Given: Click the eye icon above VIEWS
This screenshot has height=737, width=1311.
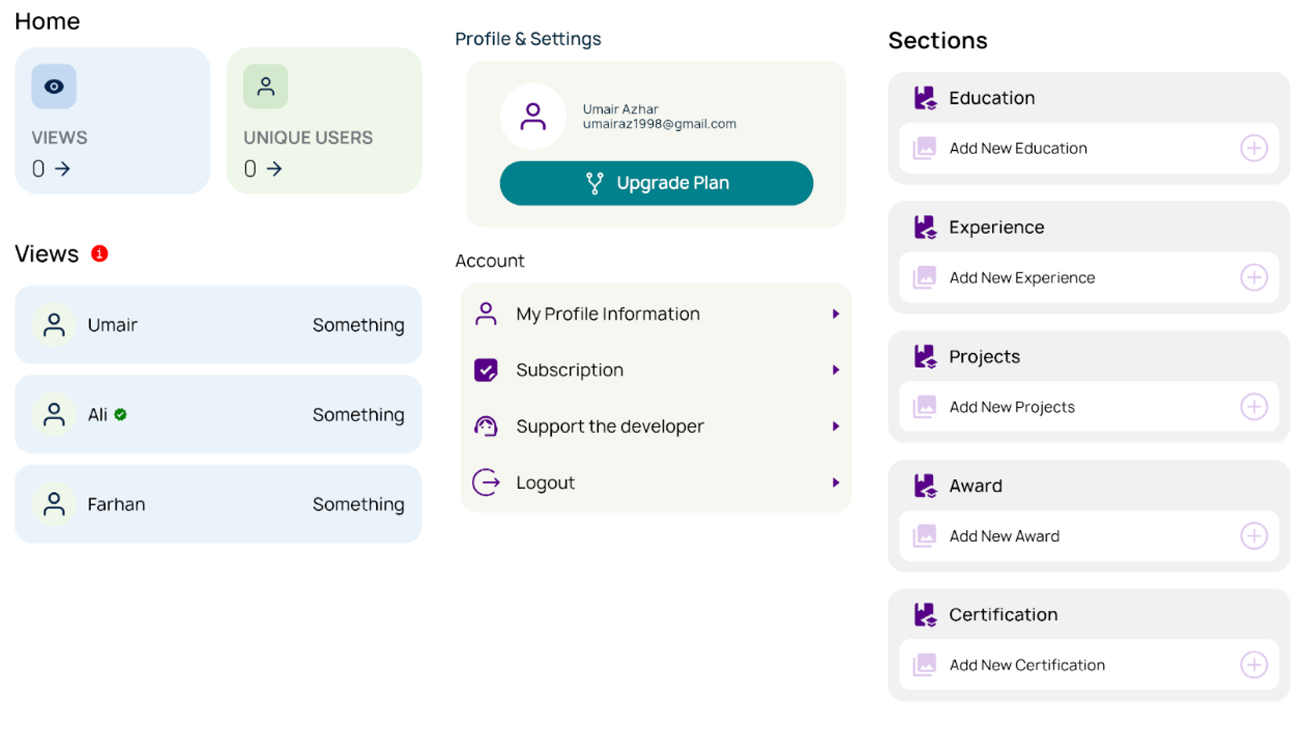Looking at the screenshot, I should pyautogui.click(x=54, y=87).
